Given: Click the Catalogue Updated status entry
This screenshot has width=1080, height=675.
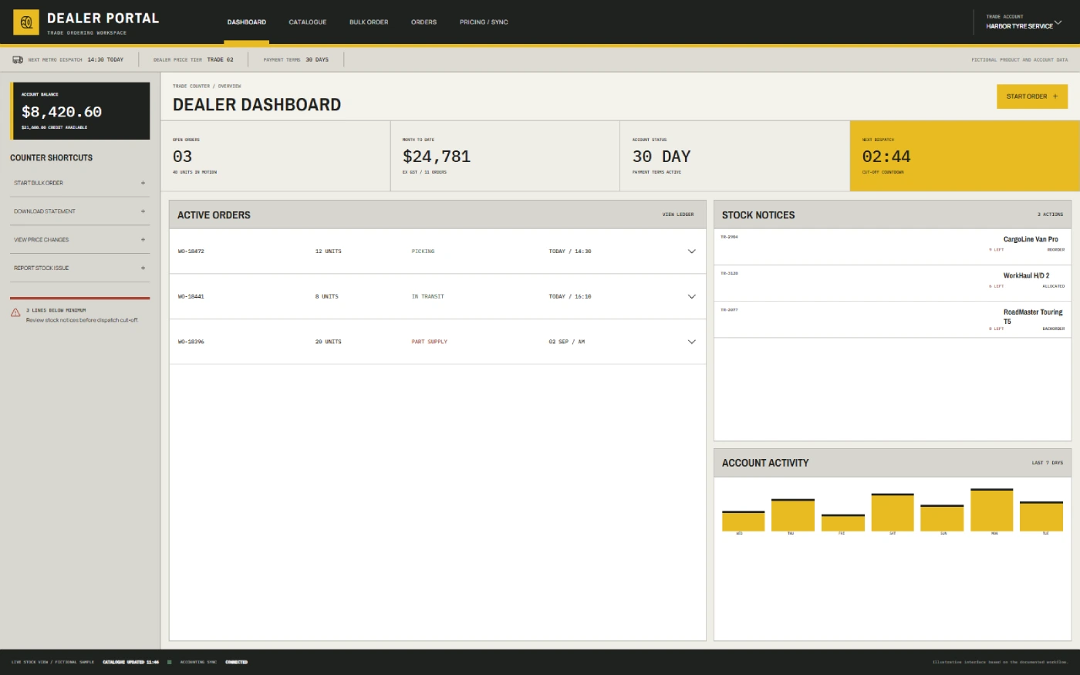Looking at the screenshot, I should (131, 662).
